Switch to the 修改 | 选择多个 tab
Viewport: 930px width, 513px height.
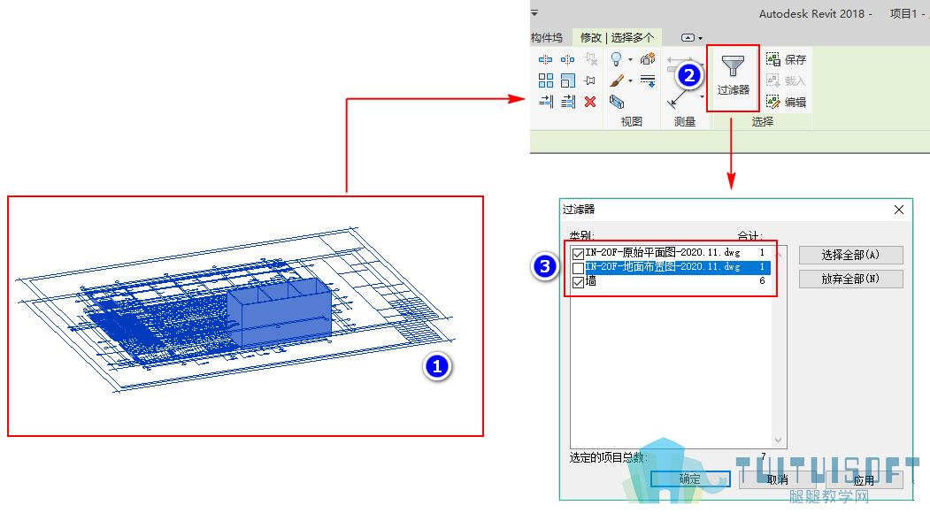[617, 38]
